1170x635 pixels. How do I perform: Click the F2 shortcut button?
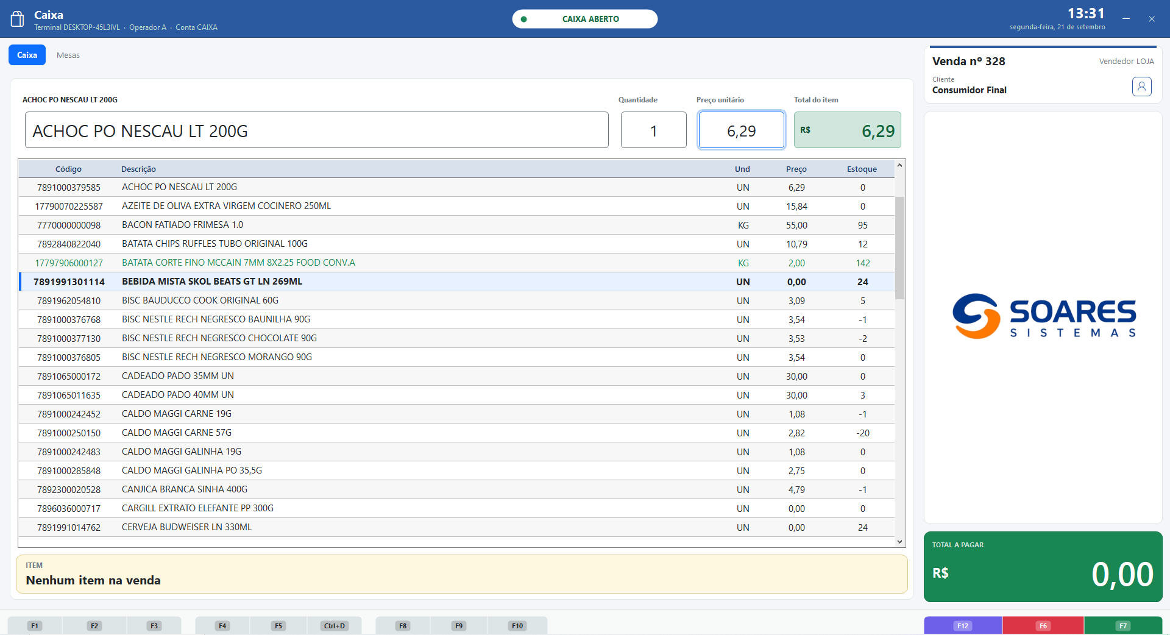pos(94,626)
